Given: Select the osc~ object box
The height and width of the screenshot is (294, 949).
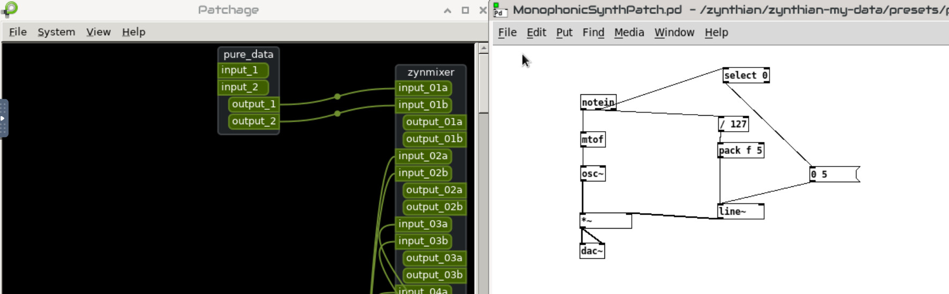Looking at the screenshot, I should (x=593, y=174).
